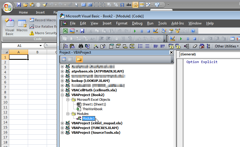Click Reset stop square on the Standard toolbar

(x=148, y=31)
